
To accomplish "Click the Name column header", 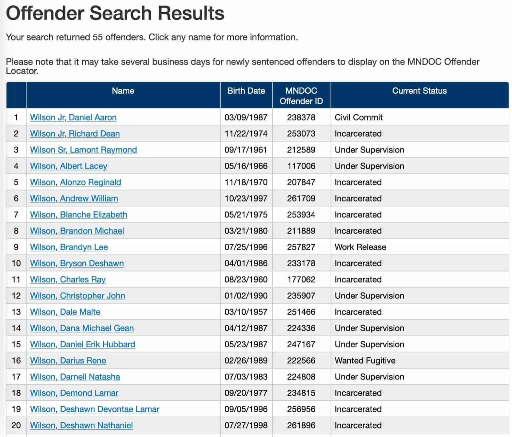I will pyautogui.click(x=123, y=90).
